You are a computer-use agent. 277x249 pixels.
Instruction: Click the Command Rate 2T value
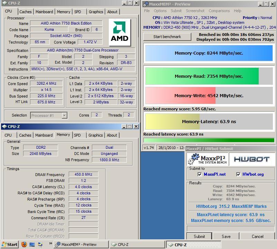[x=83, y=218]
